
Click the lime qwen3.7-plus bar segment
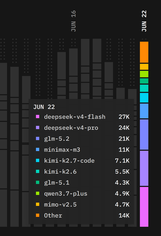144,74
